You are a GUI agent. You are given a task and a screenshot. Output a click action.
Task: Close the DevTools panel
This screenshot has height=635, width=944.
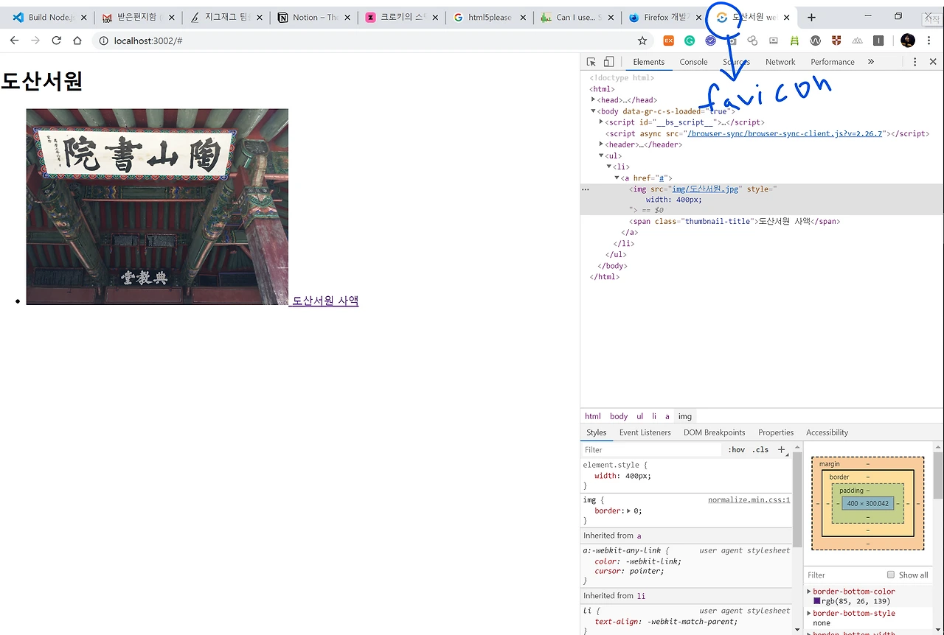tap(933, 62)
